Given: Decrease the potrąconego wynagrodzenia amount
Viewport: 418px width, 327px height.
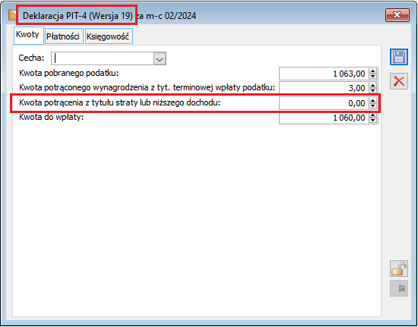Looking at the screenshot, I should pos(372,91).
